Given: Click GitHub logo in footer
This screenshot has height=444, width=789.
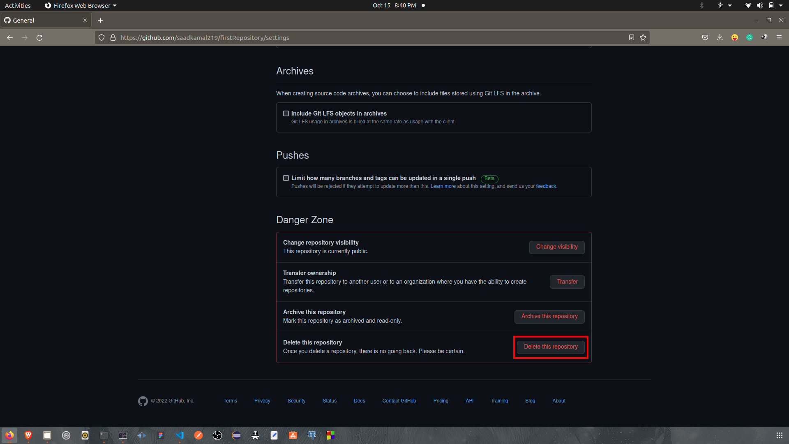Looking at the screenshot, I should tap(143, 401).
